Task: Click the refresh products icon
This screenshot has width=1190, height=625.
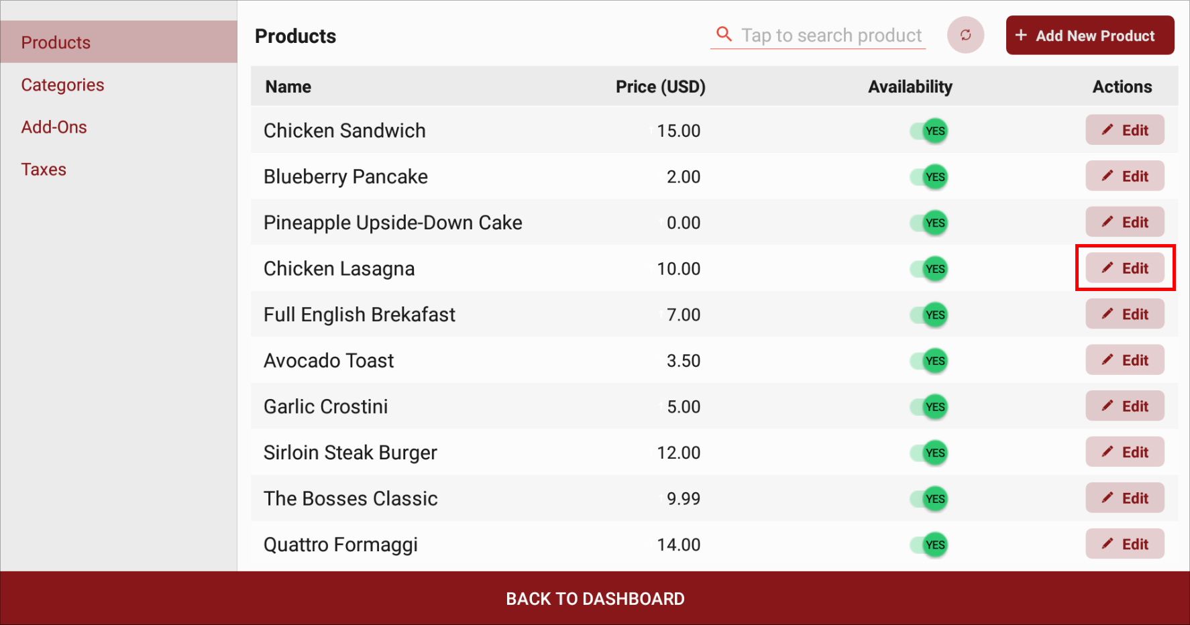Action: pyautogui.click(x=965, y=35)
